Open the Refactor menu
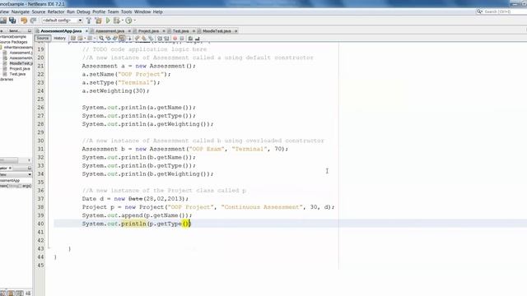The height and width of the screenshot is (296, 527). click(56, 12)
